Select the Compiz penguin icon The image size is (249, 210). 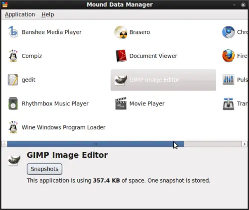point(13,56)
